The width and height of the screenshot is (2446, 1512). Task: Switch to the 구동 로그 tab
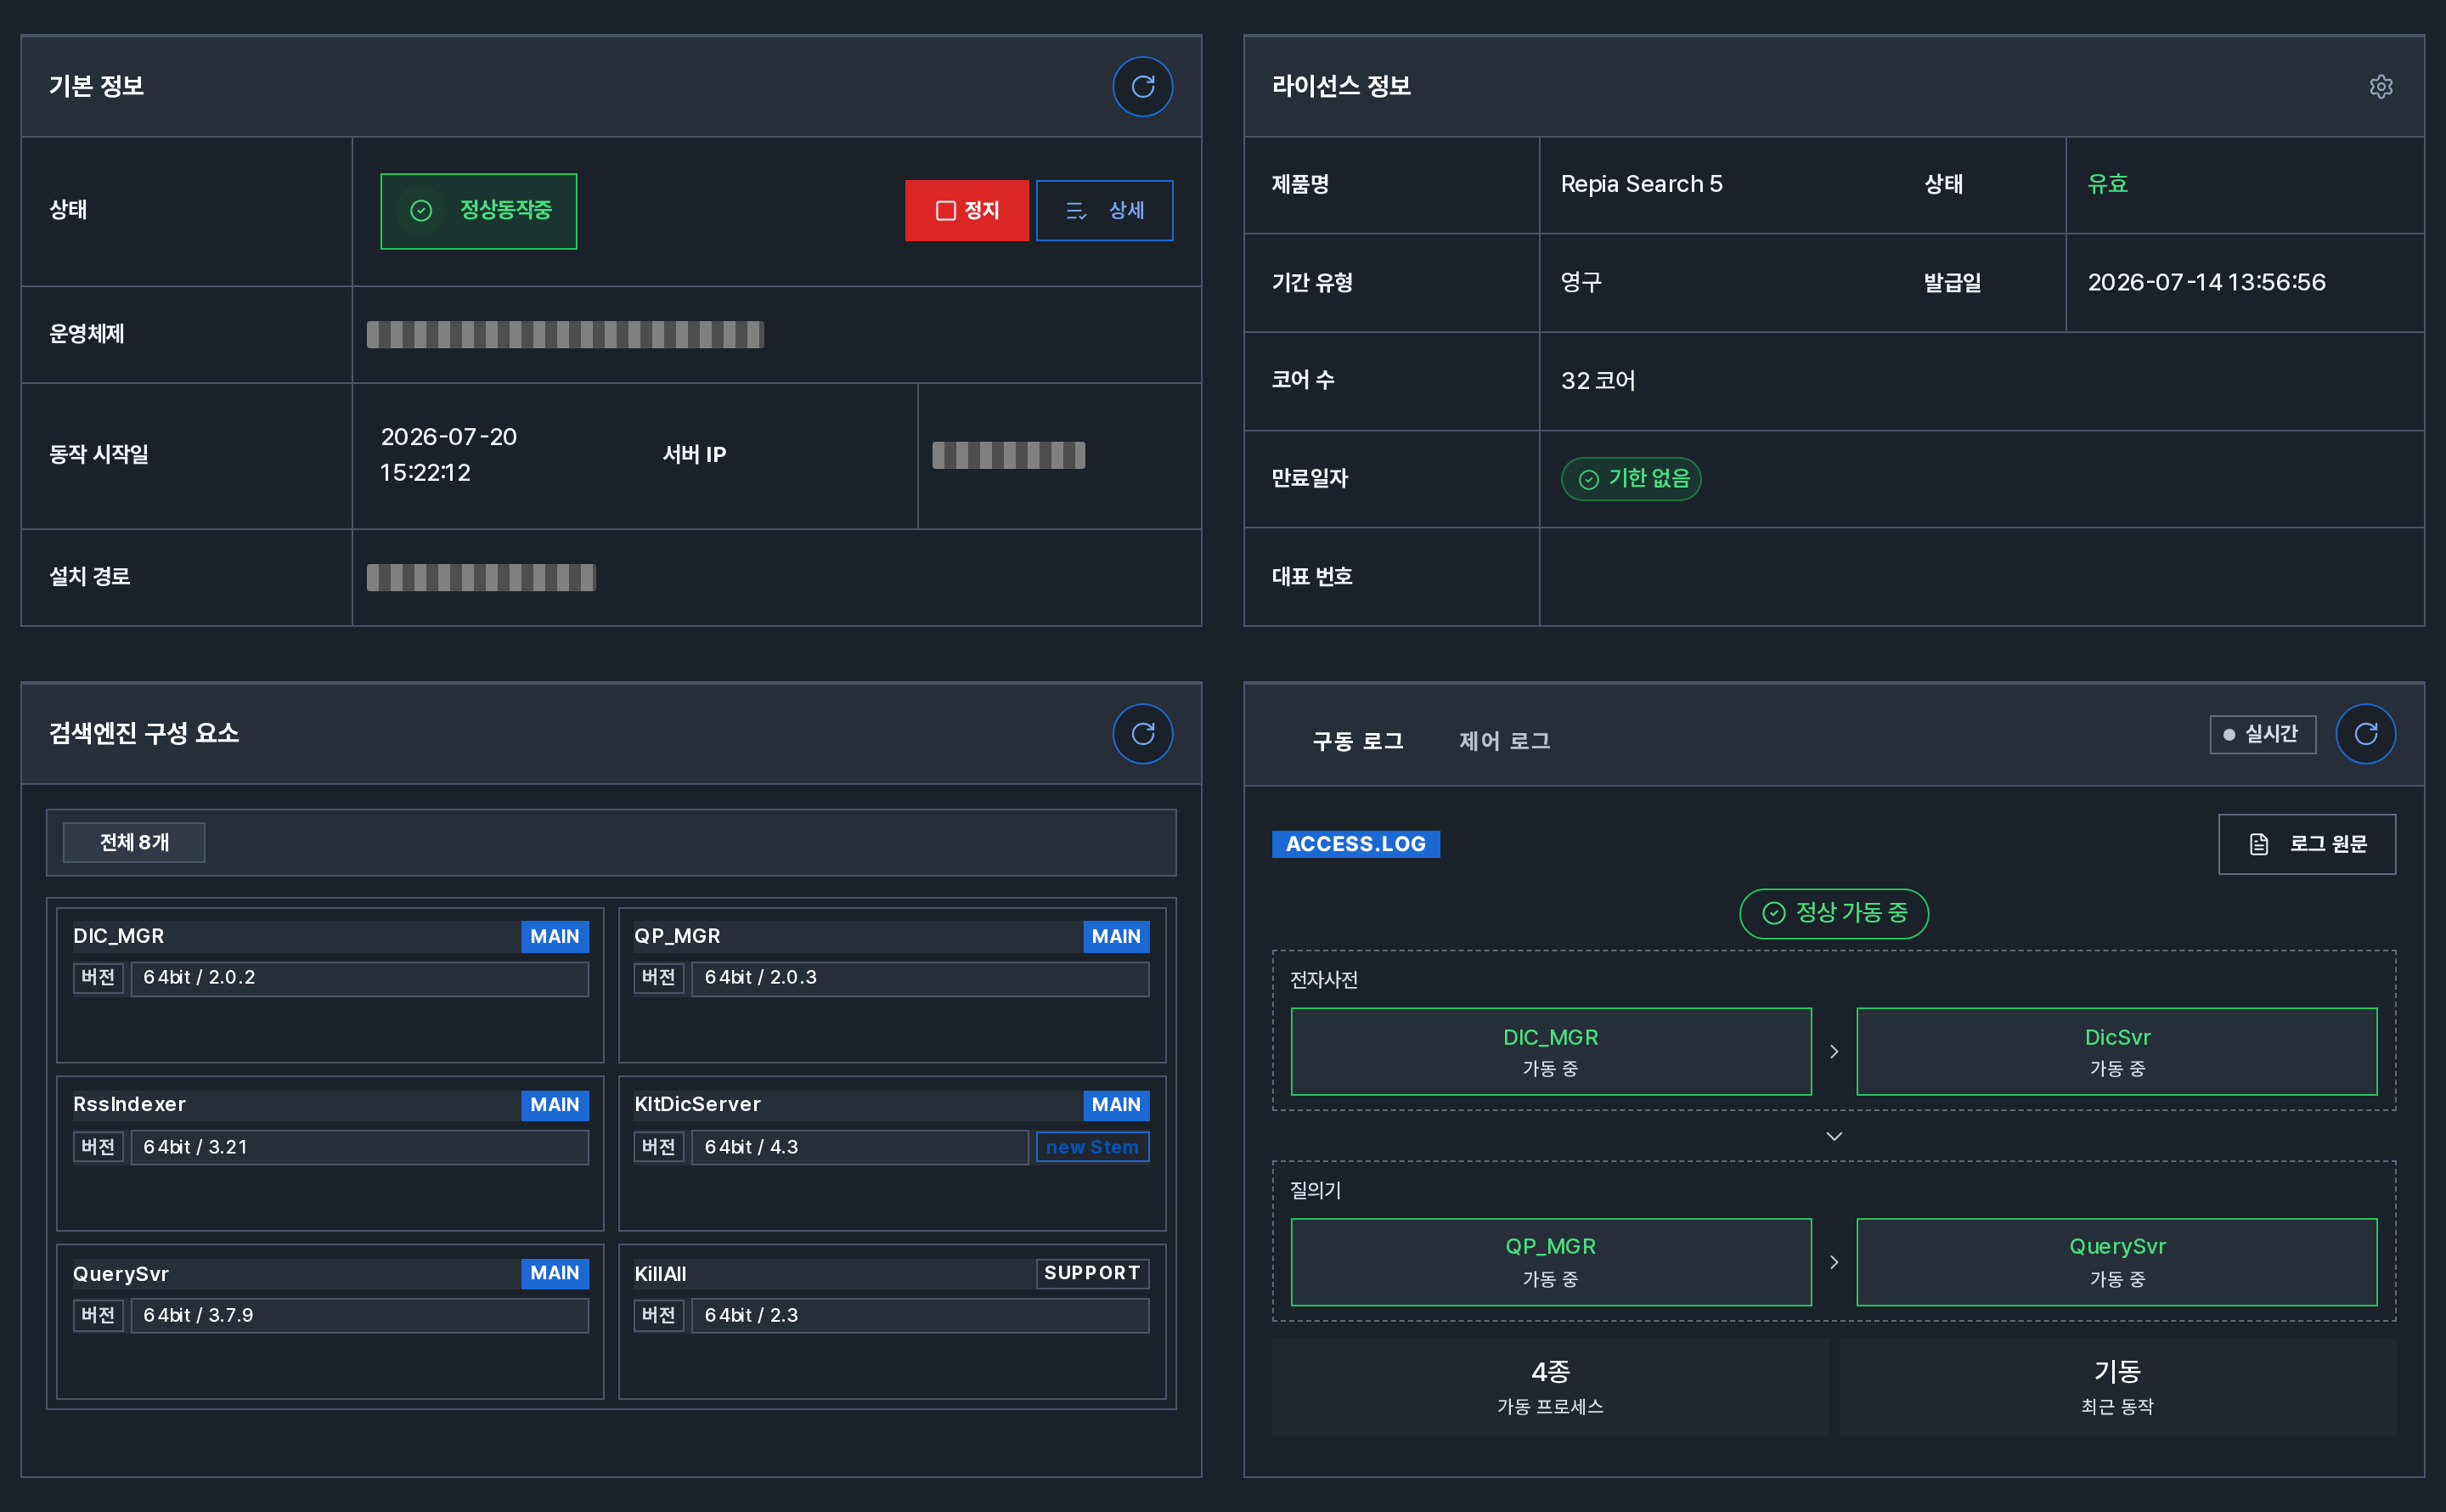(1357, 741)
